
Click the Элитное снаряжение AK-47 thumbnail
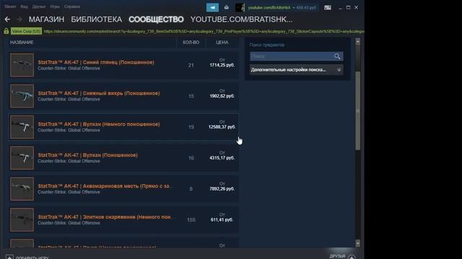tap(22, 219)
